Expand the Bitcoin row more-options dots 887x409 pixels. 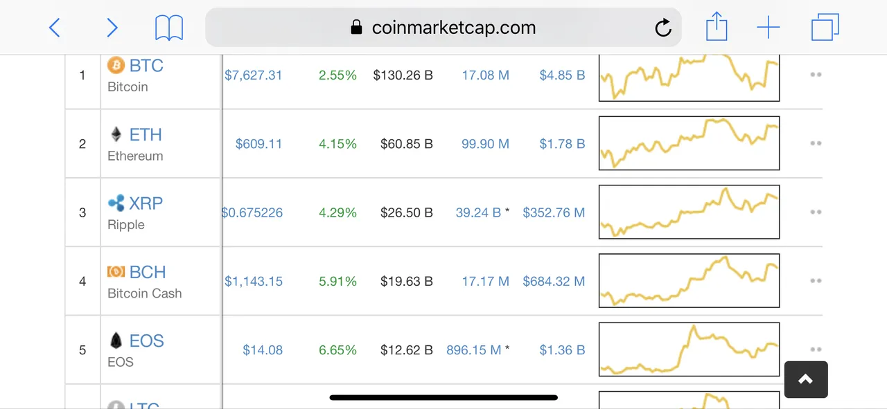816,75
